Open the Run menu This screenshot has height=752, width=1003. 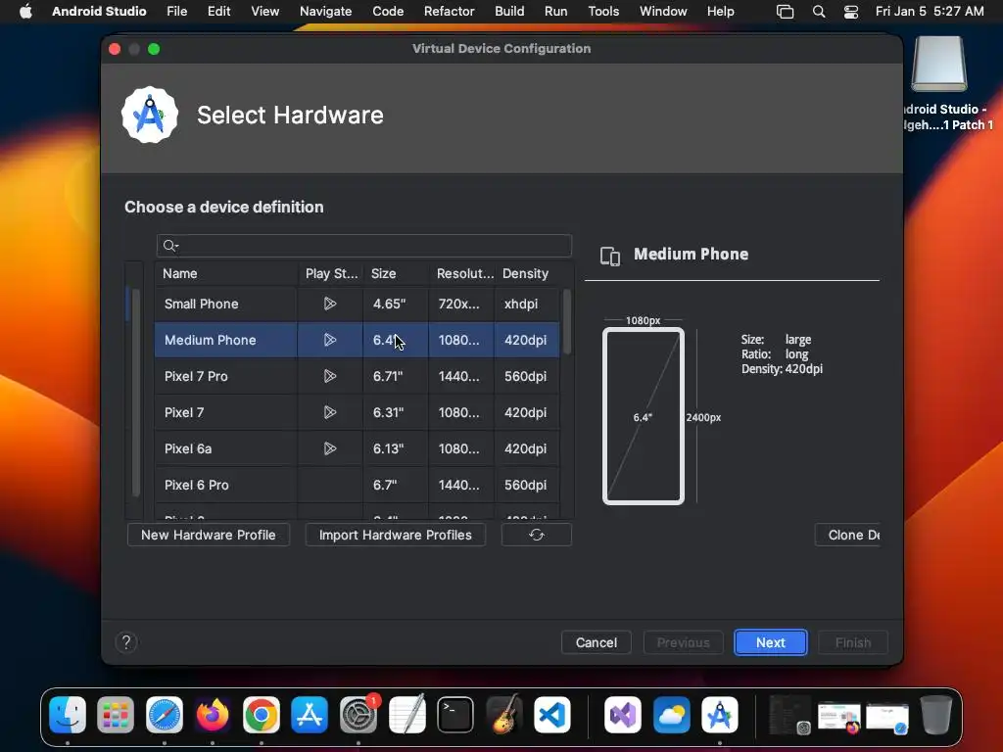coord(556,12)
